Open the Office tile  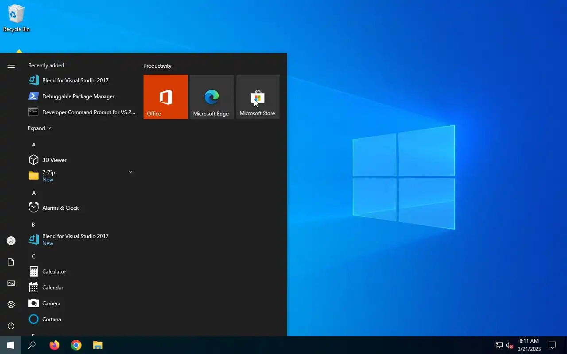[166, 97]
